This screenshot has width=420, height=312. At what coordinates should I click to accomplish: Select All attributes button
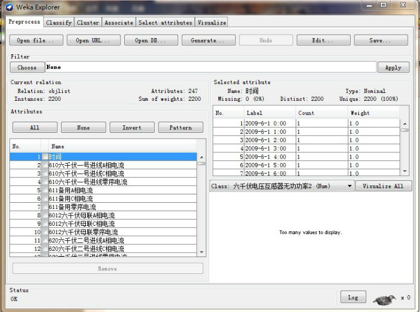(35, 127)
